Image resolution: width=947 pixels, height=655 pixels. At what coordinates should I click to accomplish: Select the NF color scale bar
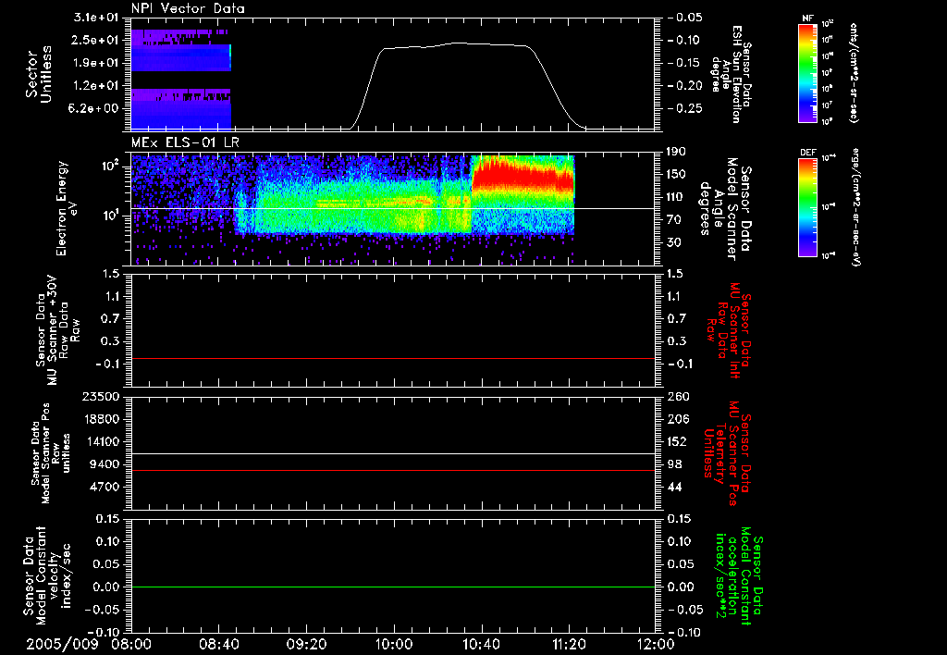pyautogui.click(x=807, y=73)
